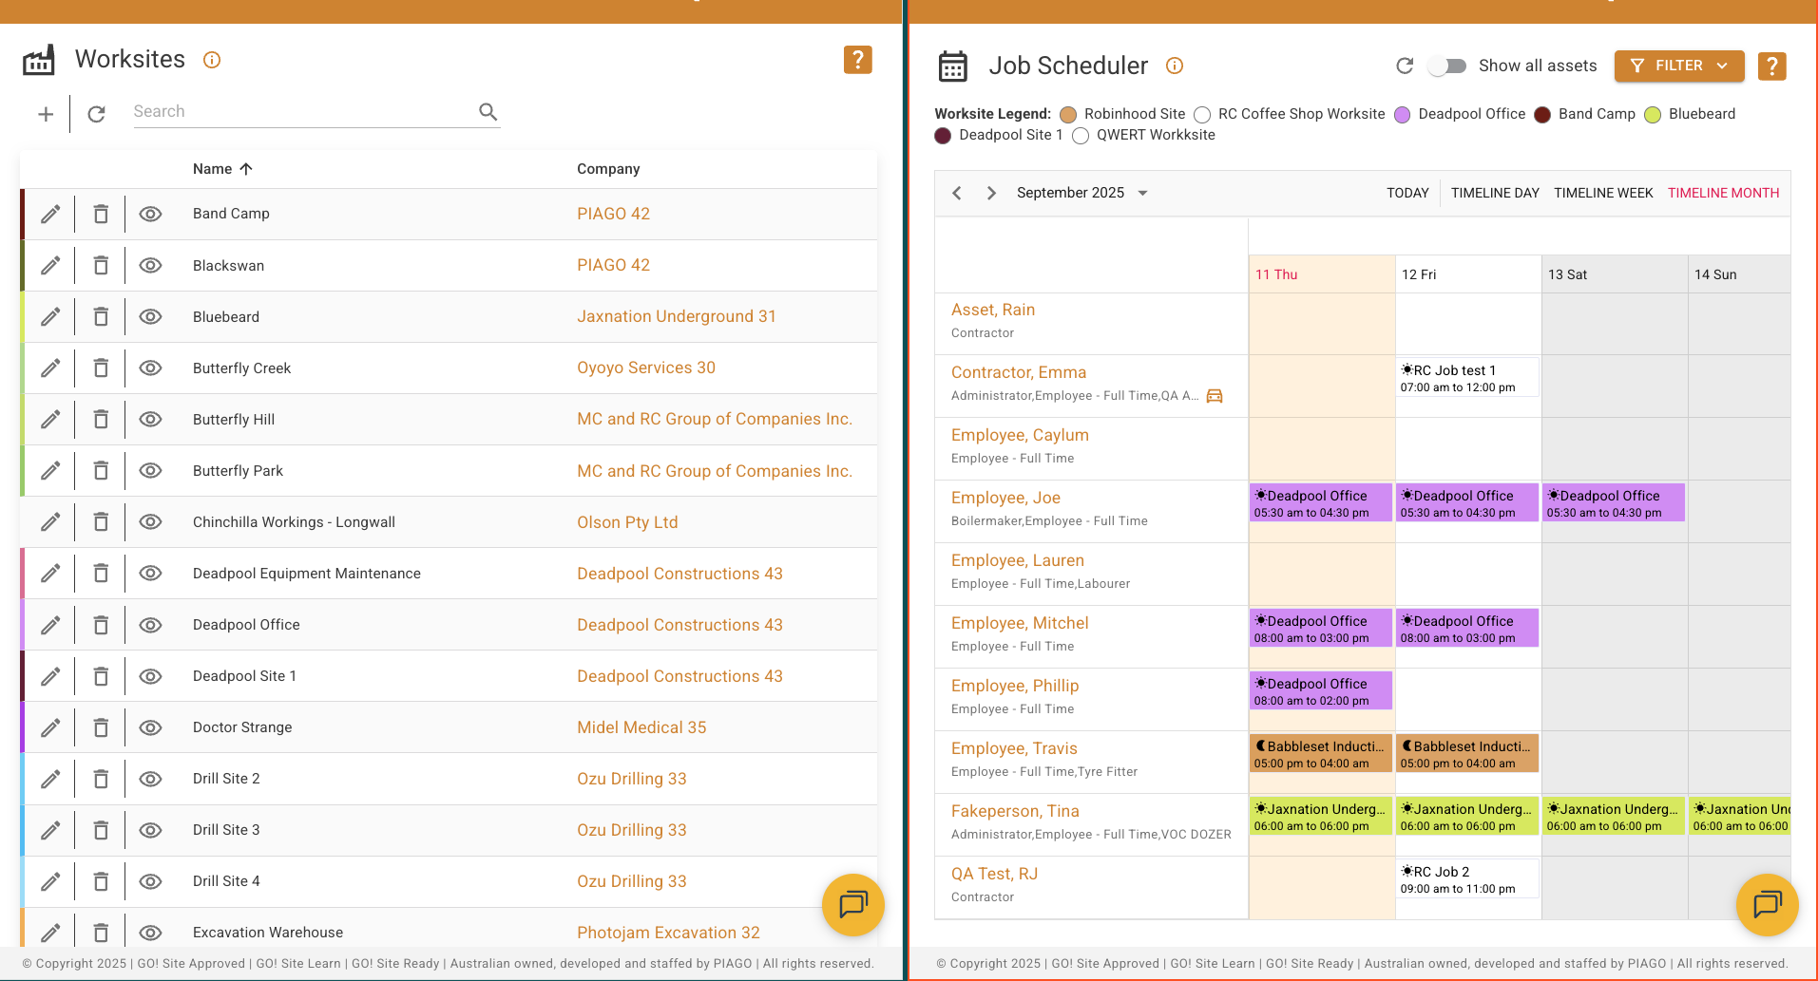Delete the Bluebeard worksite
The height and width of the screenshot is (981, 1818).
click(x=101, y=317)
